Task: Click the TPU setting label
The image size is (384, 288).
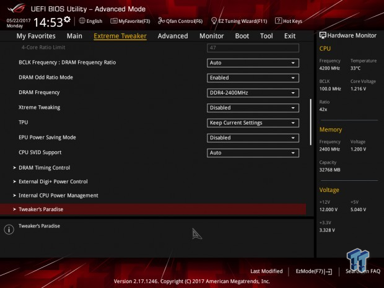Action: [24, 122]
